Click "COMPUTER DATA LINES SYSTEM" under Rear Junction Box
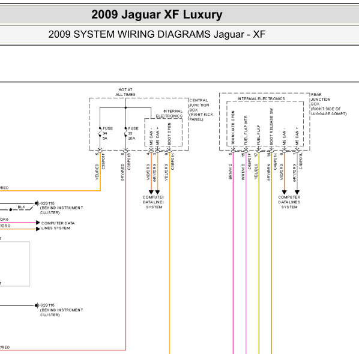 click(x=289, y=202)
